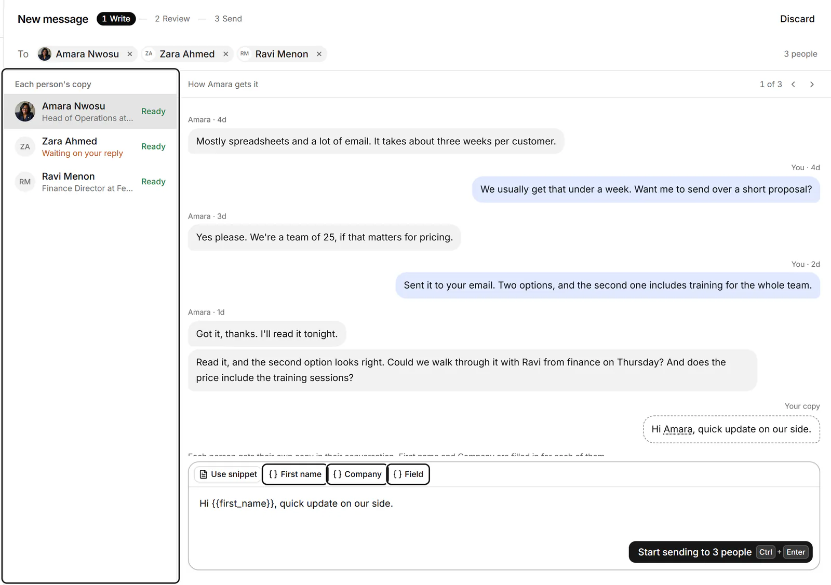Click Amara's message about walking through with Ravi
The width and height of the screenshot is (831, 585).
472,370
